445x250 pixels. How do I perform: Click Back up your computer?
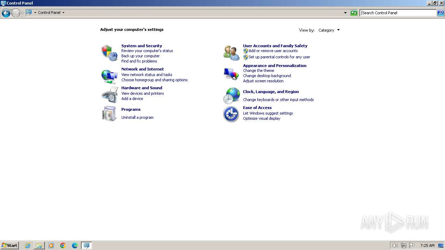pos(140,56)
